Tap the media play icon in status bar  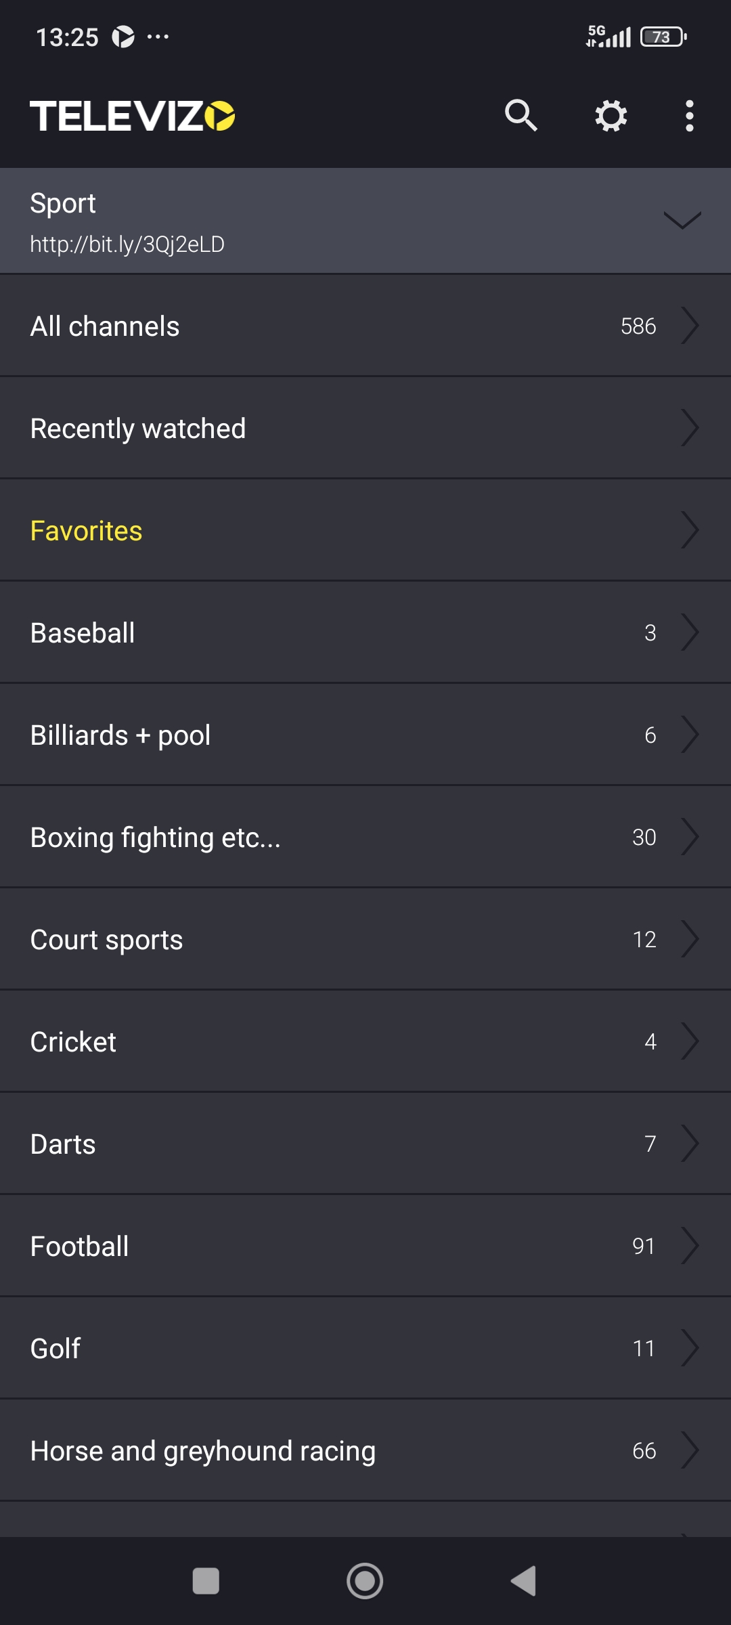tap(123, 37)
